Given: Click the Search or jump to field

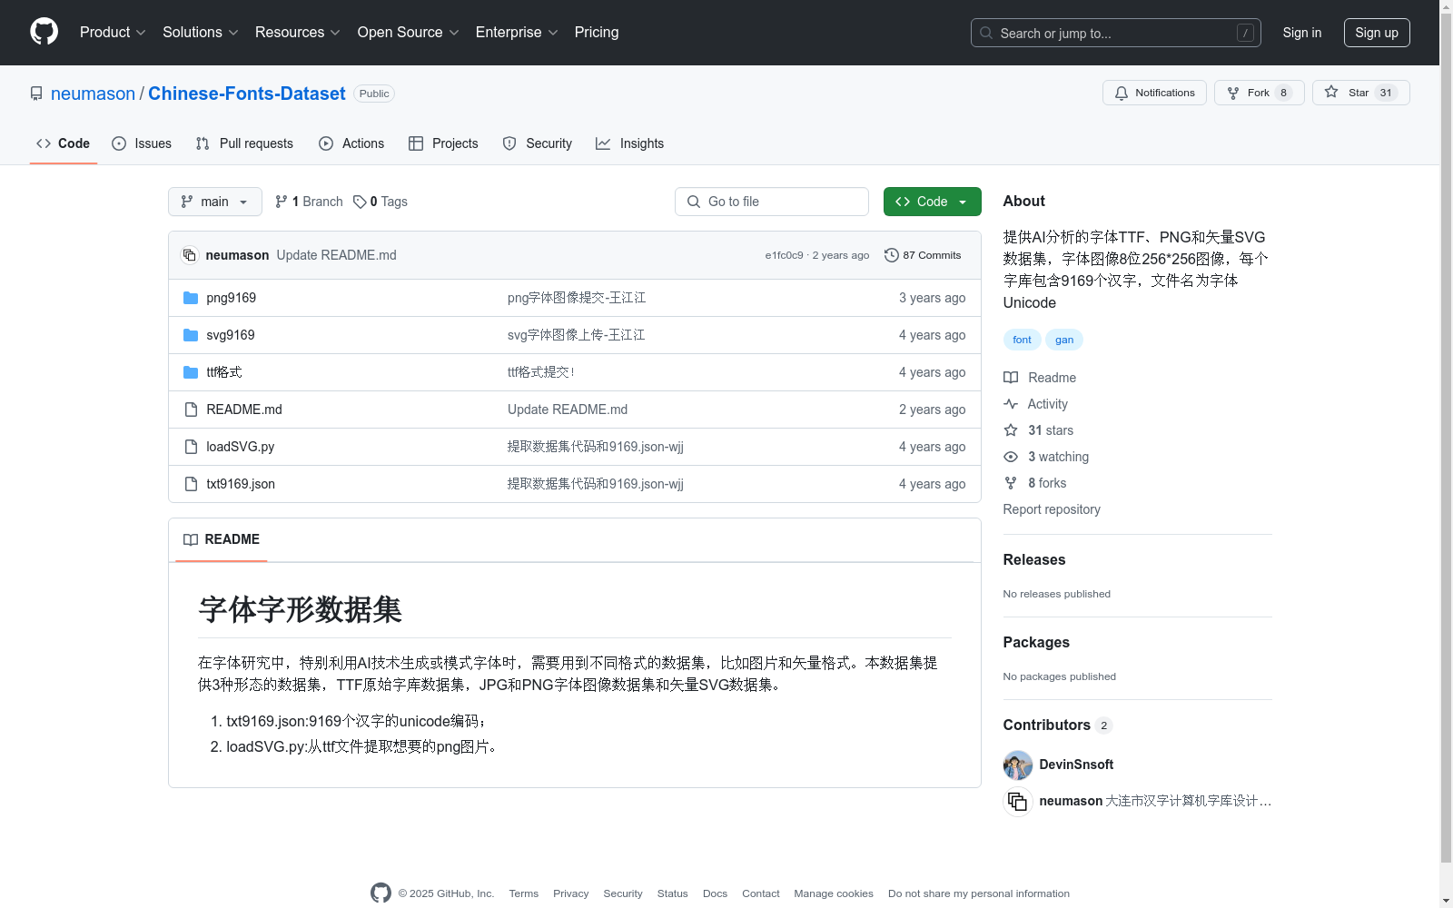Looking at the screenshot, I should (x=1116, y=33).
